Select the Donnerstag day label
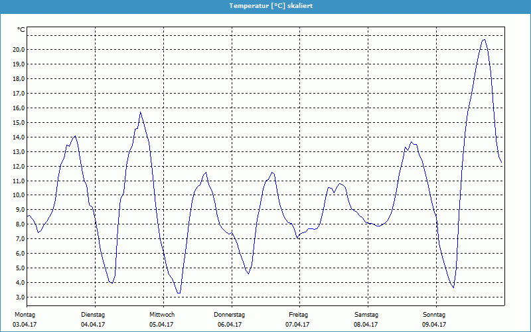Screen dimensions: 531x332 tap(230, 314)
